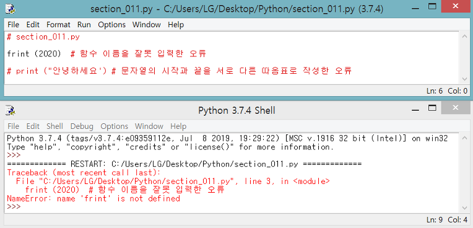Click the 'frint (2020)' code in editor
Screen dimensions: 473x228
point(34,54)
